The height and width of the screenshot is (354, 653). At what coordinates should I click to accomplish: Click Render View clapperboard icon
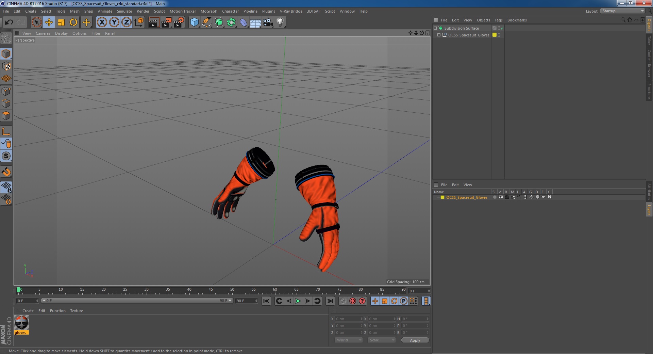click(154, 22)
